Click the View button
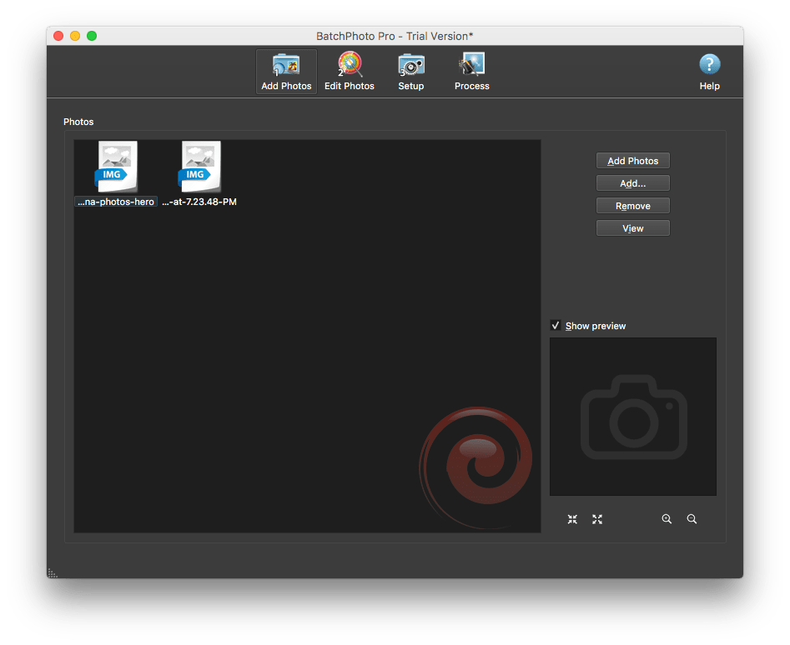Image resolution: width=790 pixels, height=645 pixels. tap(633, 228)
